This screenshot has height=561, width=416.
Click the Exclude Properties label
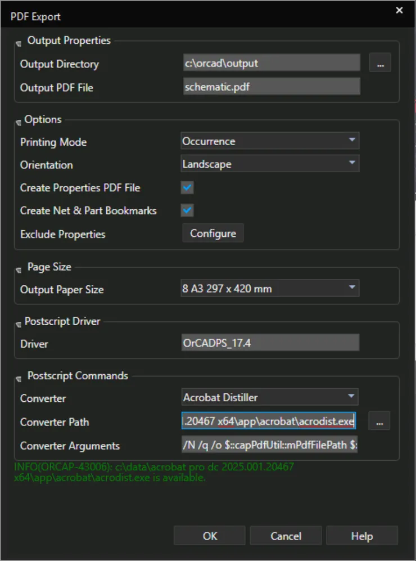[x=63, y=234]
